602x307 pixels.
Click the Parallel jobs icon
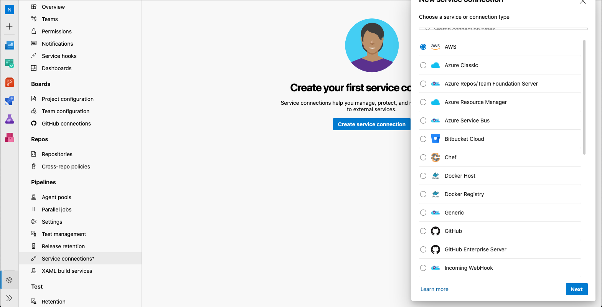(x=34, y=209)
